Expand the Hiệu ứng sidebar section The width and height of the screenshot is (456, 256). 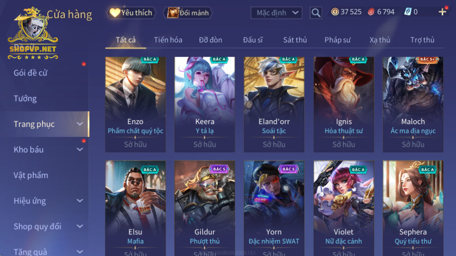point(80,201)
